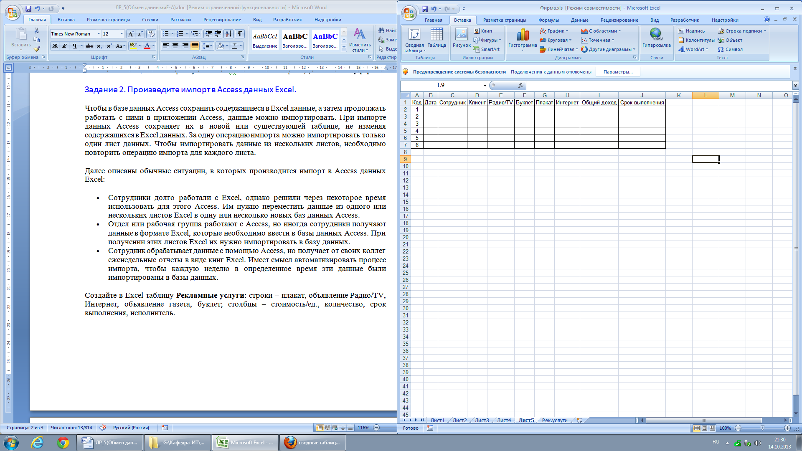Toggle Justify alignment in Word
The height and width of the screenshot is (451, 802).
(195, 46)
